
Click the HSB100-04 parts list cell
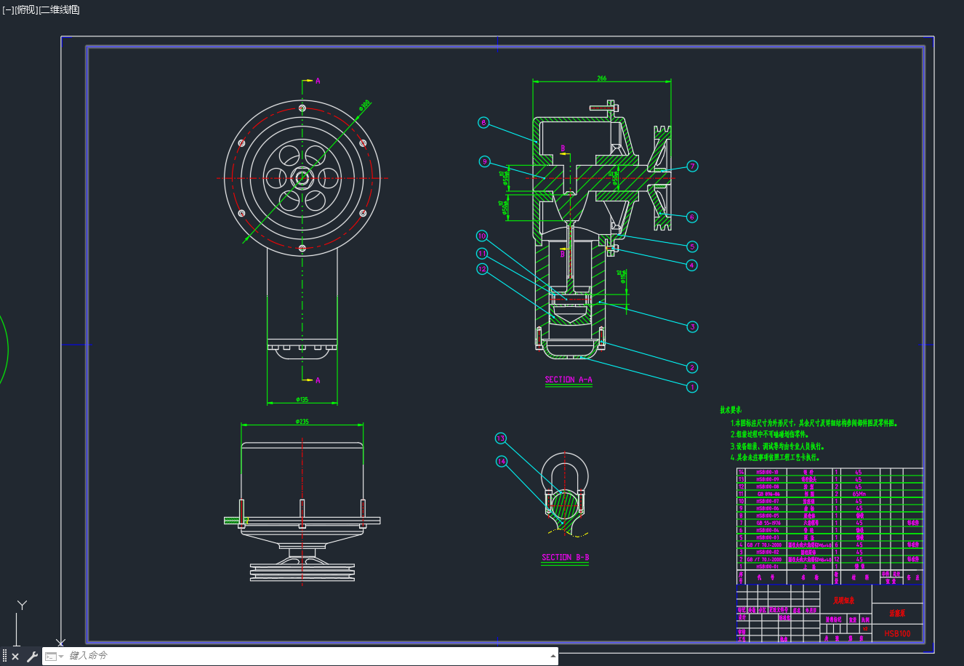pos(768,530)
